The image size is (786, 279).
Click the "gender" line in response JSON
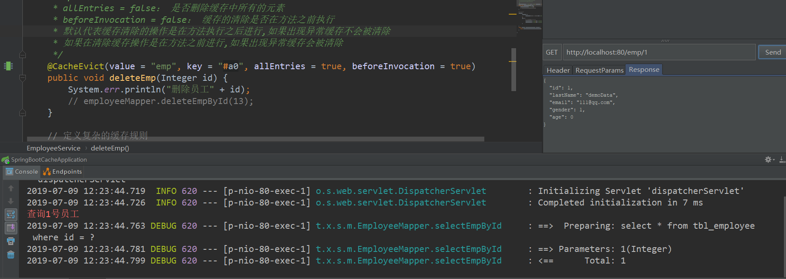tap(567, 110)
